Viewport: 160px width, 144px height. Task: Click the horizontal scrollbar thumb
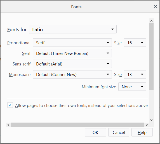click(77, 125)
